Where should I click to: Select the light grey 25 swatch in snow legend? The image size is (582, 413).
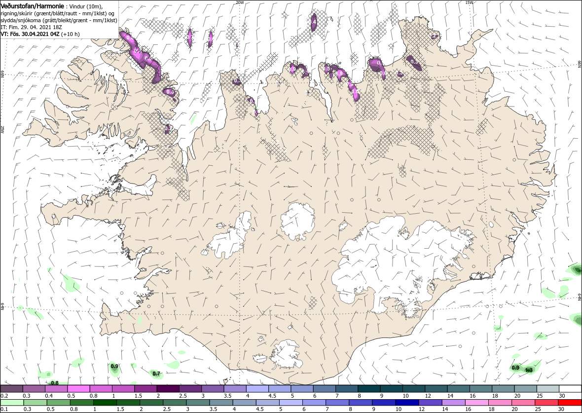pos(547,389)
